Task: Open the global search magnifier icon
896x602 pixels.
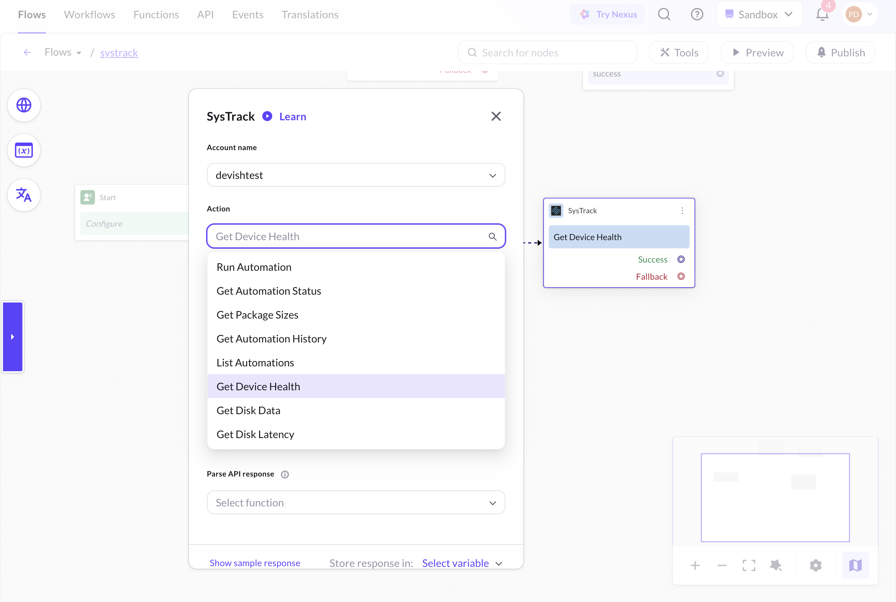Action: [664, 15]
